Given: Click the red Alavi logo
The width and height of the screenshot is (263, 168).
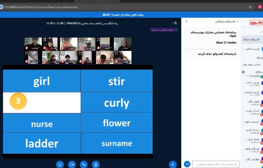Looking at the screenshot, I should 256,22.
